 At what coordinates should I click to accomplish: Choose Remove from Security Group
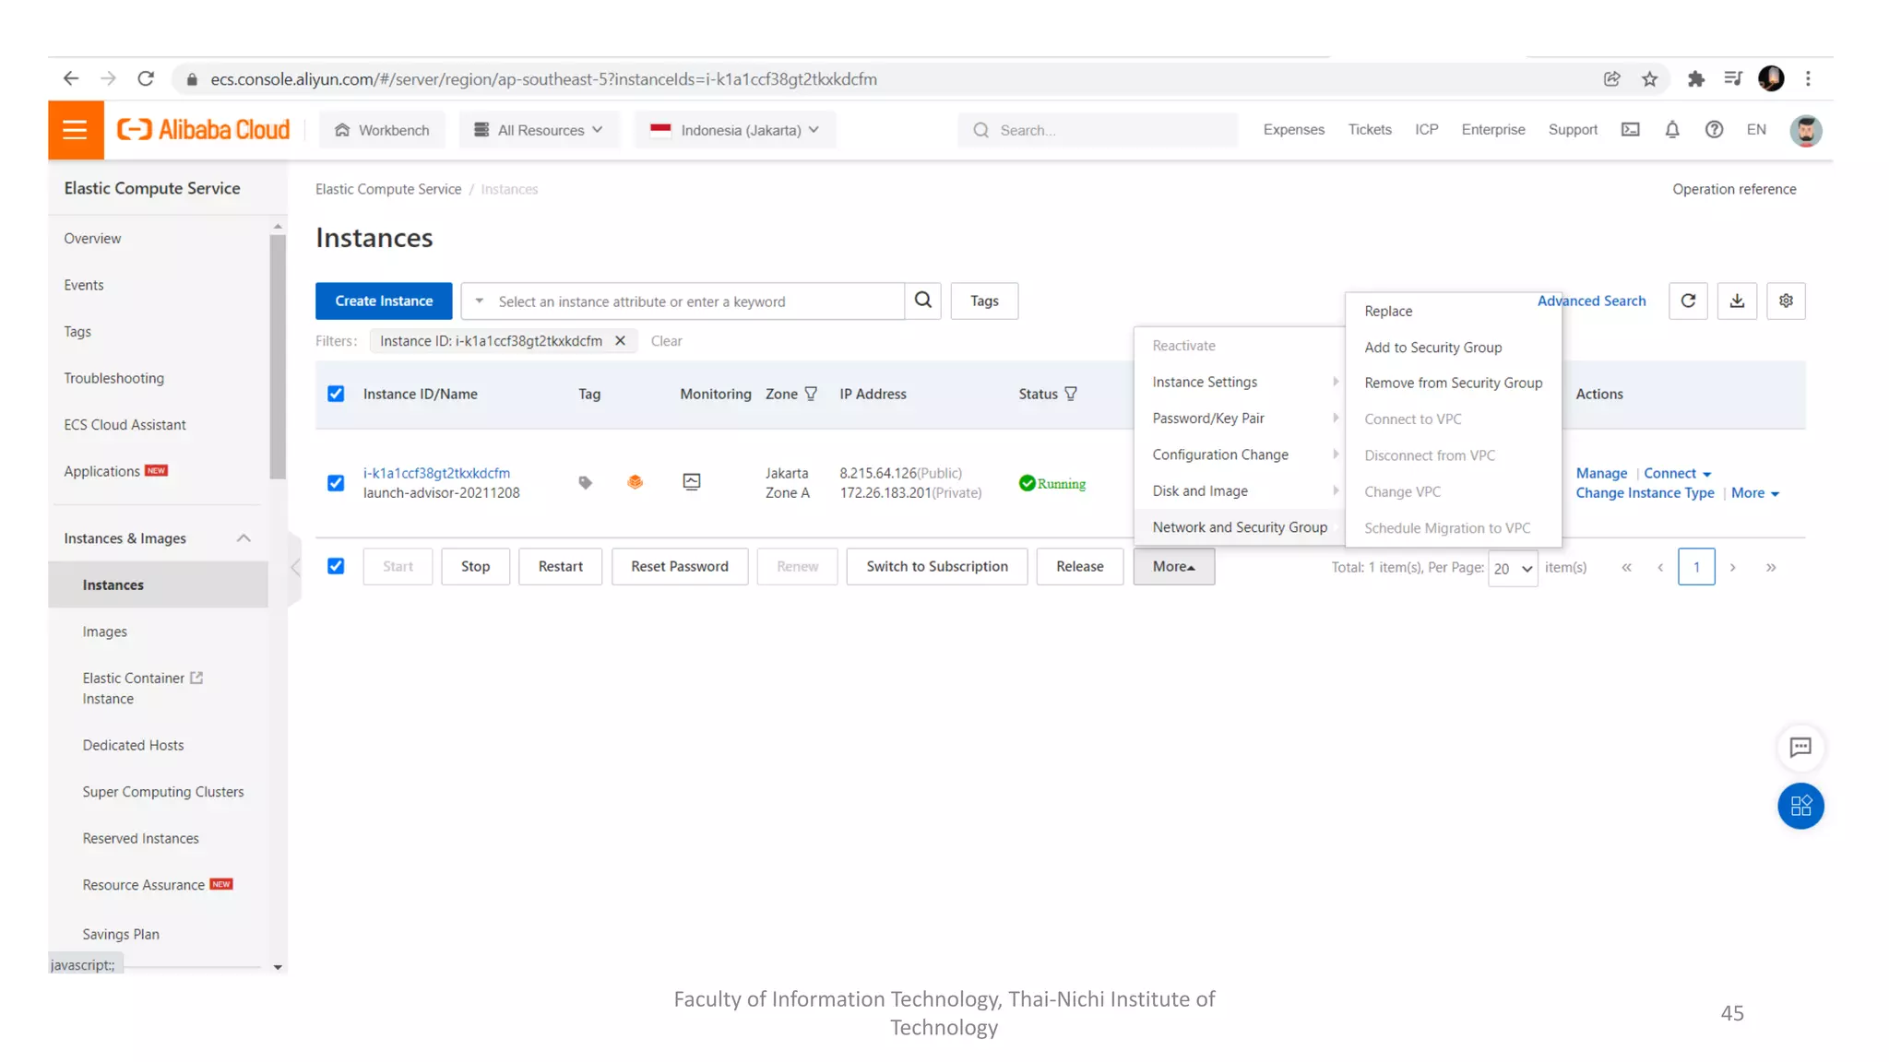click(1453, 383)
